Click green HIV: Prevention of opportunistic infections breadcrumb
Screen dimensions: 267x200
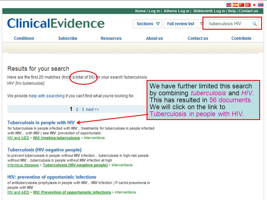point(72,192)
